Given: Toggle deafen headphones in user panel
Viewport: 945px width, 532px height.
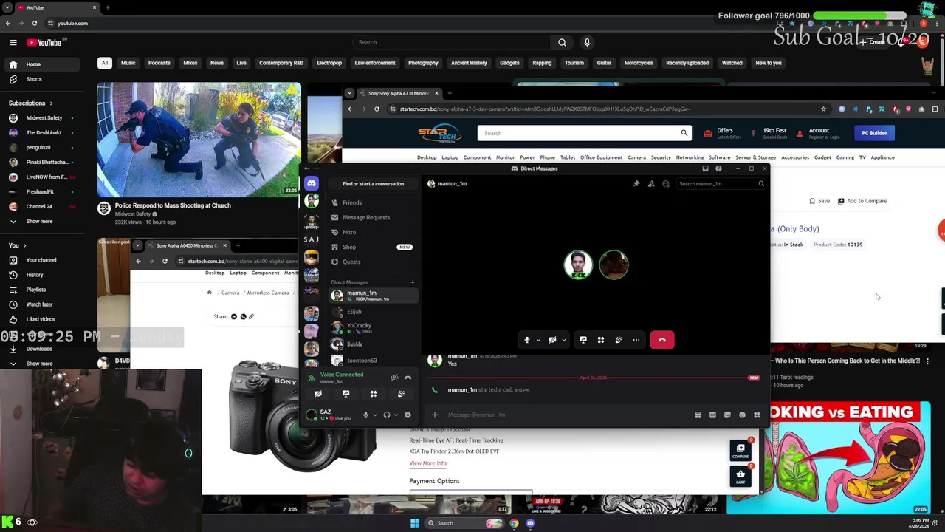Looking at the screenshot, I should tap(386, 415).
